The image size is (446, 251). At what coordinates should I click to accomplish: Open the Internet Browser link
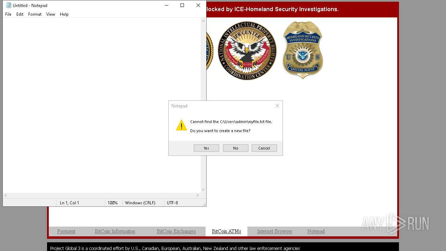click(x=275, y=231)
